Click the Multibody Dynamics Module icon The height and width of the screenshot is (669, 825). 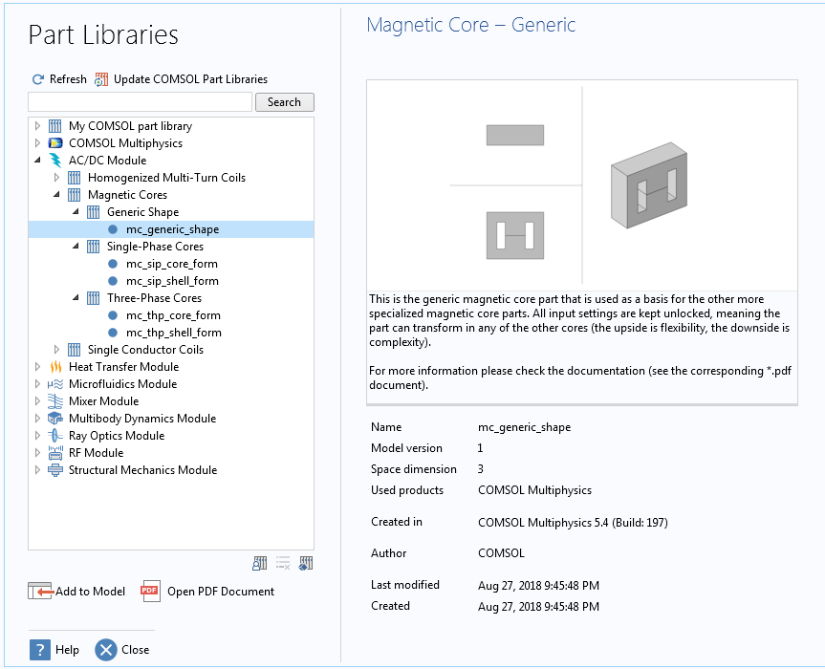pyautogui.click(x=55, y=419)
